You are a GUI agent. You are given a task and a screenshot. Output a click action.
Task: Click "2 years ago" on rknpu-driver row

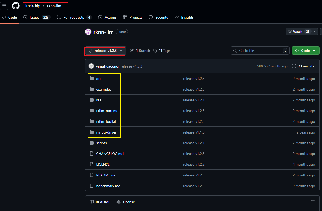[x=306, y=132]
